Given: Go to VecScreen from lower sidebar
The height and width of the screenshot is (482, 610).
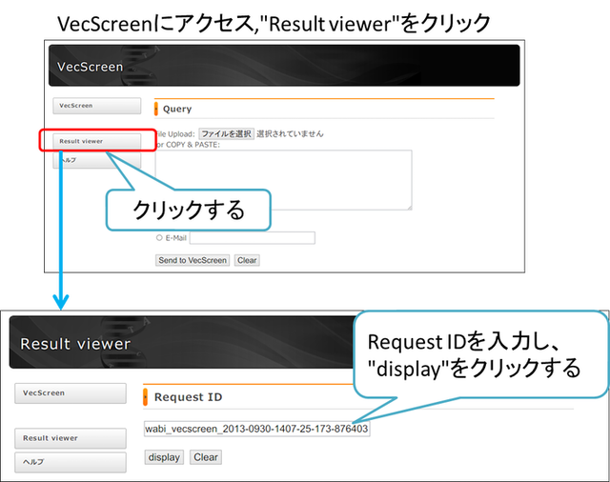Looking at the screenshot, I should point(70,392).
